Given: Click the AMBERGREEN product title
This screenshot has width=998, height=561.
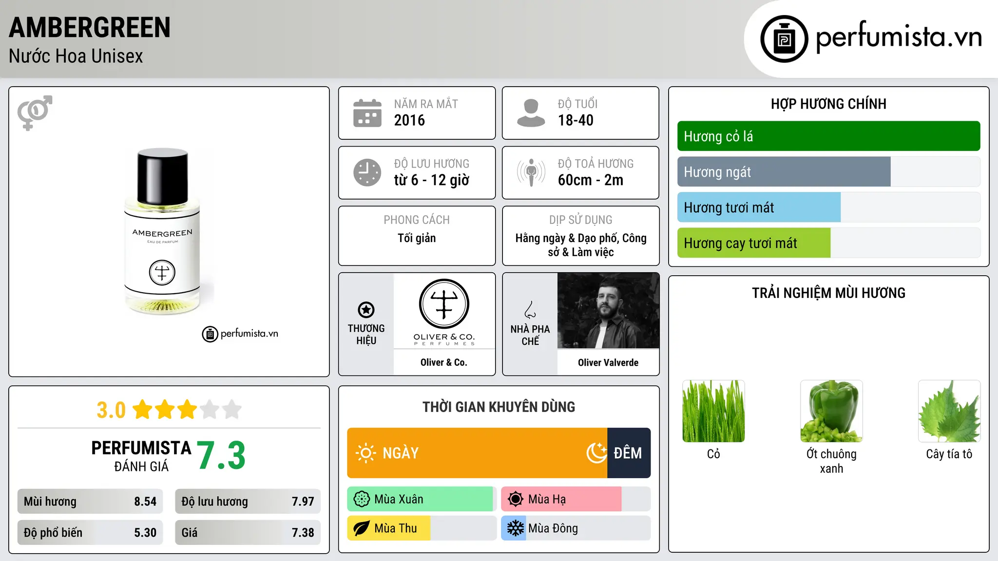Looking at the screenshot, I should pyautogui.click(x=90, y=27).
